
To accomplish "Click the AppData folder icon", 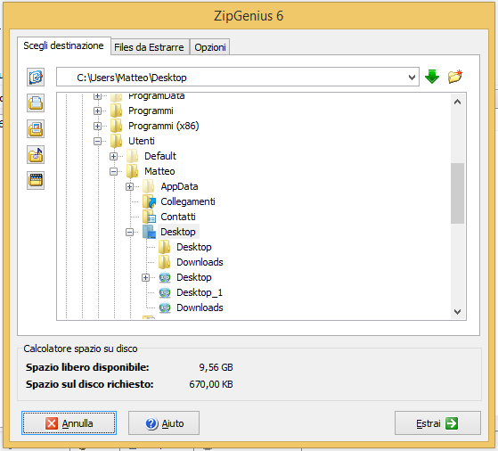I will click(x=148, y=186).
